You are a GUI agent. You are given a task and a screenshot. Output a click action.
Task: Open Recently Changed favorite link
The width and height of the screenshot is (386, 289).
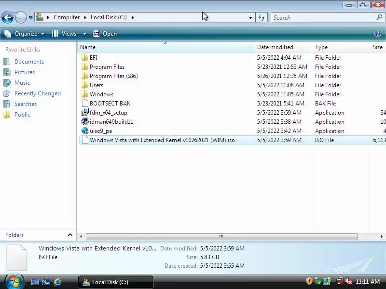tap(38, 93)
